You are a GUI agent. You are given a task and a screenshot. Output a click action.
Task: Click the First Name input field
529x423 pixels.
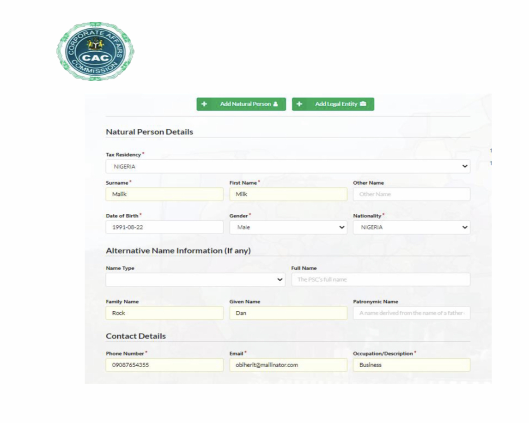click(x=288, y=194)
